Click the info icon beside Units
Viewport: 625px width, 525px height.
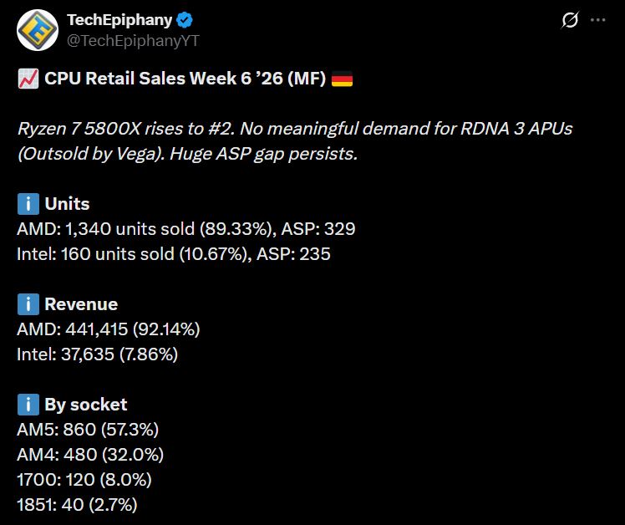pyautogui.click(x=28, y=204)
